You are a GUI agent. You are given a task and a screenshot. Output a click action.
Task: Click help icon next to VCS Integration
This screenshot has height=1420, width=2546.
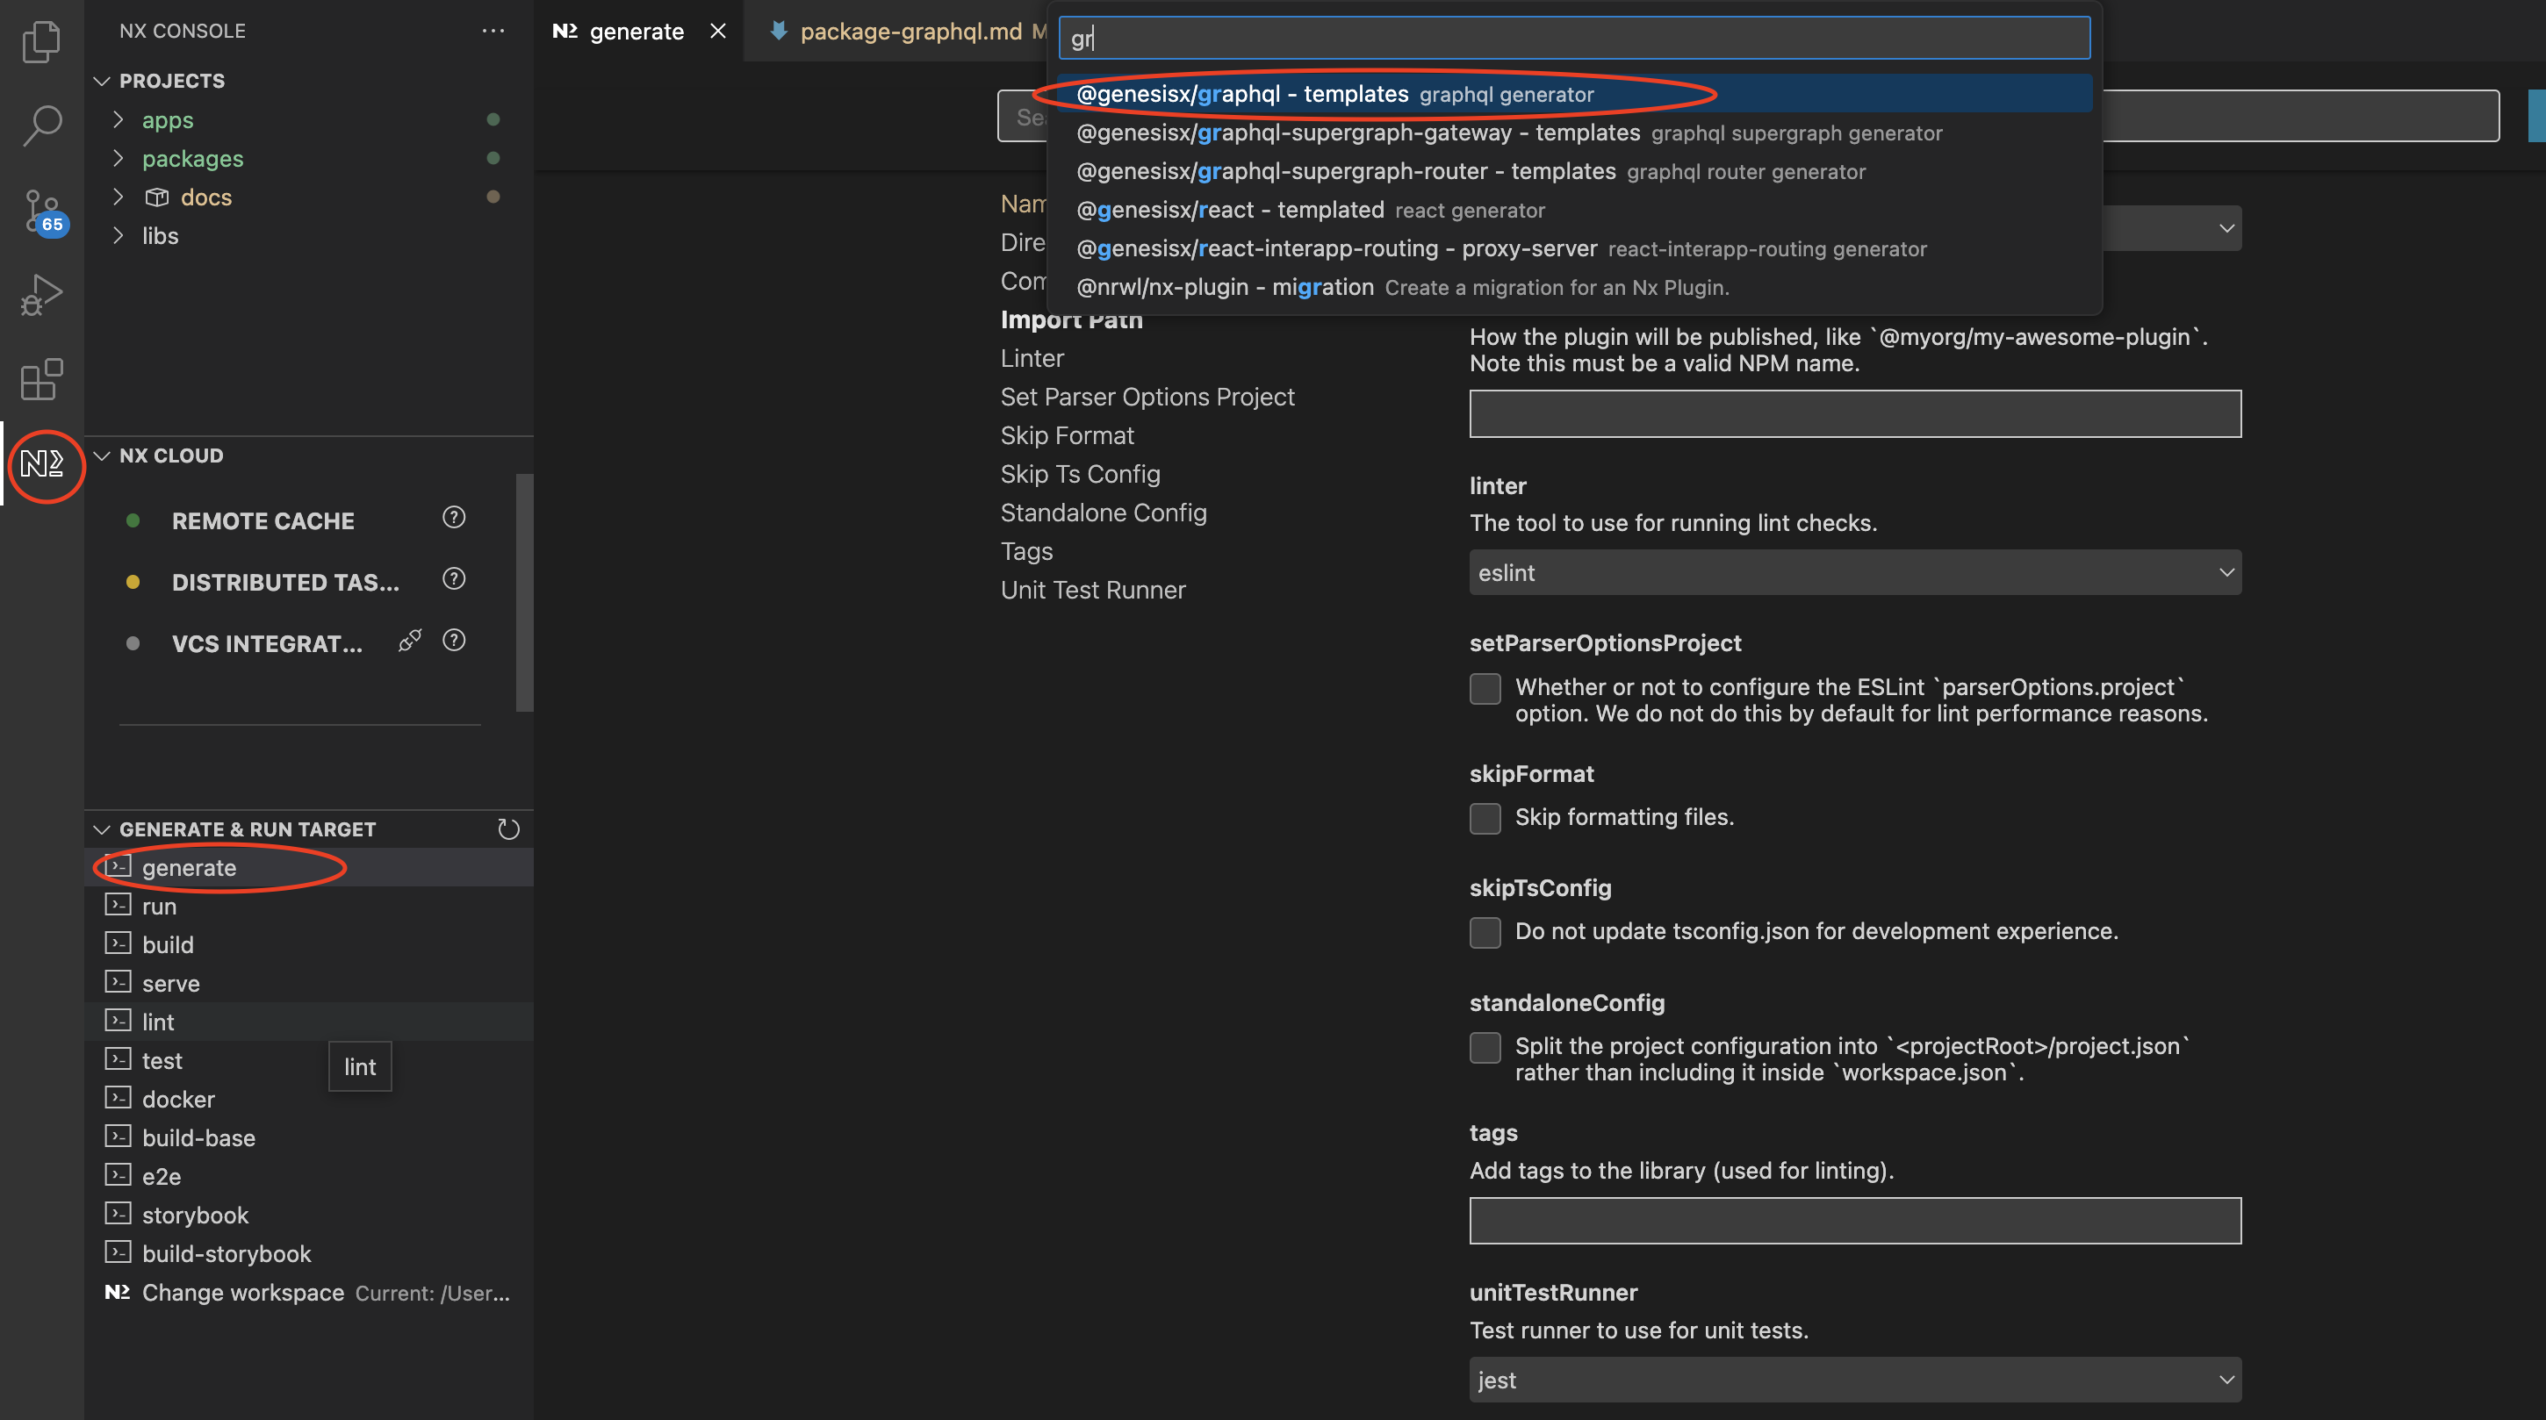tap(454, 641)
